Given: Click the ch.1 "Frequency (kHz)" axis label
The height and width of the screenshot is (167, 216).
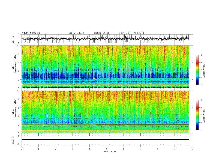Looking at the screenshot, I should [15, 63].
